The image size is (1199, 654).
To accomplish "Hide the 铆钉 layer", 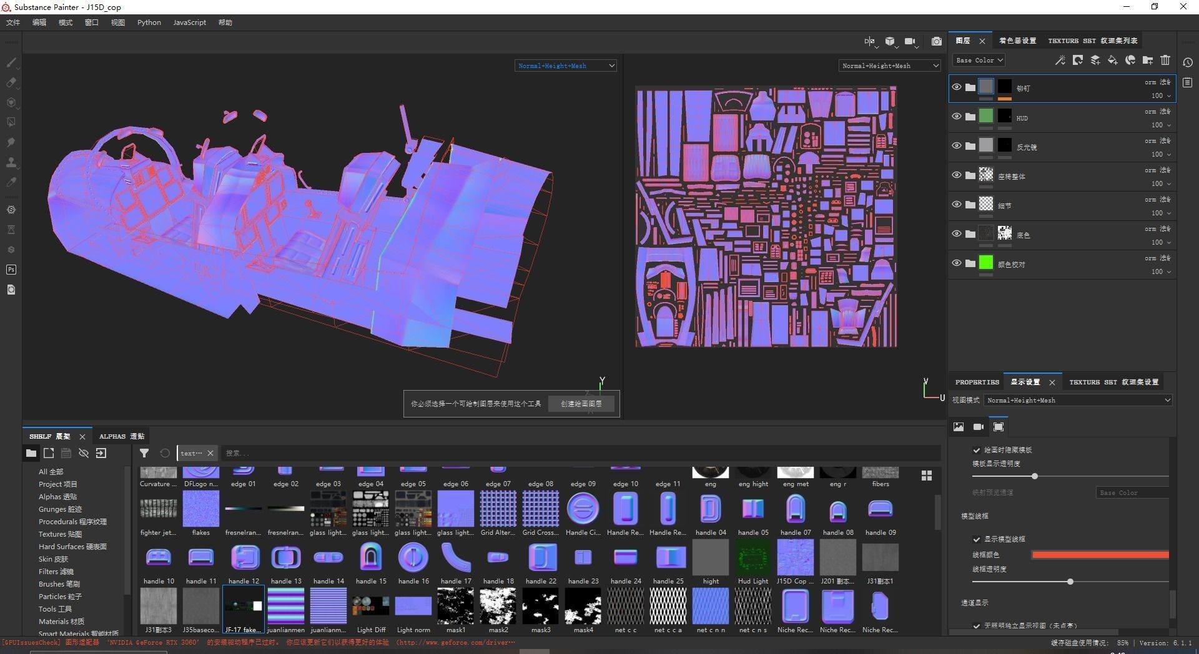I will (x=957, y=87).
